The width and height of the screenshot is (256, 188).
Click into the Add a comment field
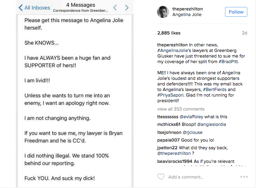pyautogui.click(x=195, y=177)
